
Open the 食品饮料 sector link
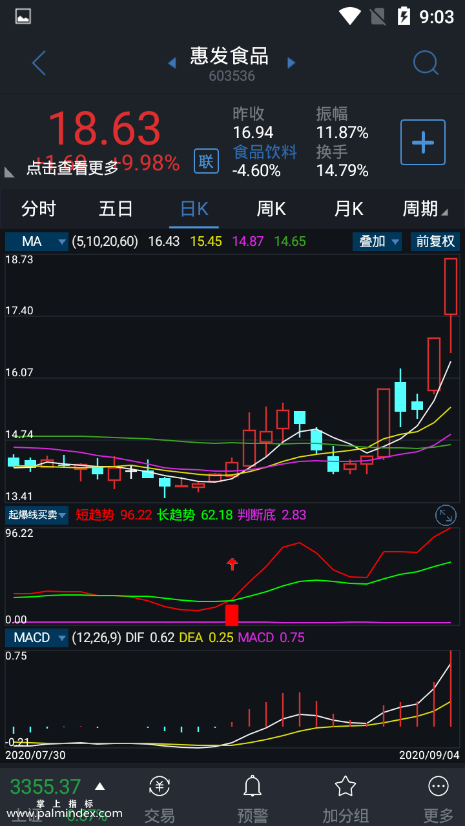click(x=265, y=152)
